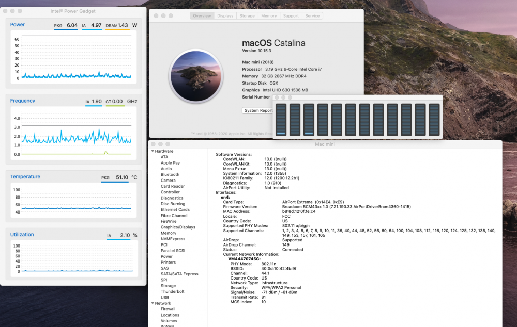
Task: Click the Intel UHD 630 1536 MB graphics text
Action: coord(285,90)
